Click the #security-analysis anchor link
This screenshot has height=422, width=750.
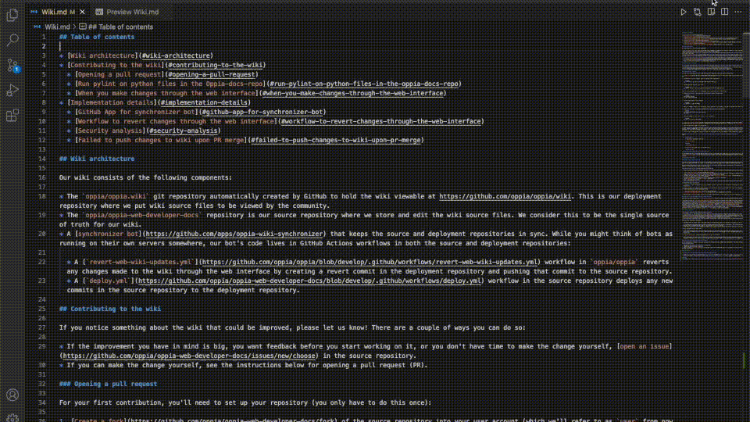[x=183, y=131]
